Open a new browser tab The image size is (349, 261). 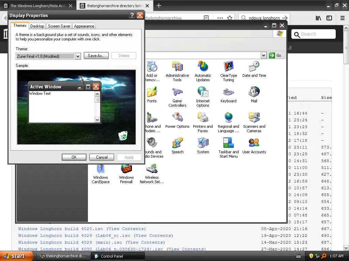[x=159, y=5]
